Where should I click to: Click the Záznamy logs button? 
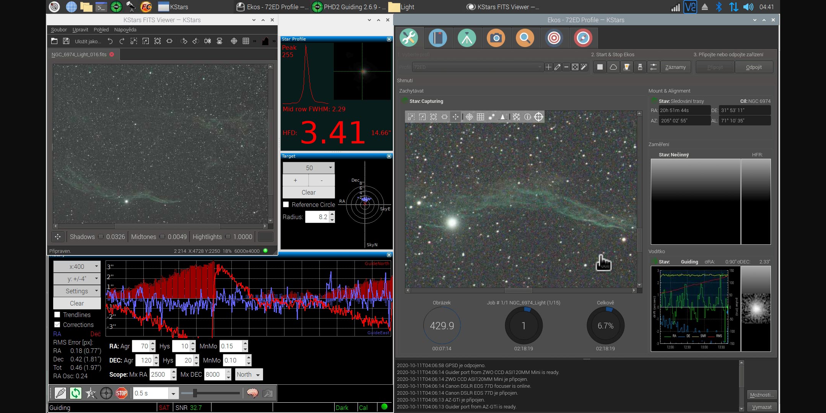click(675, 67)
